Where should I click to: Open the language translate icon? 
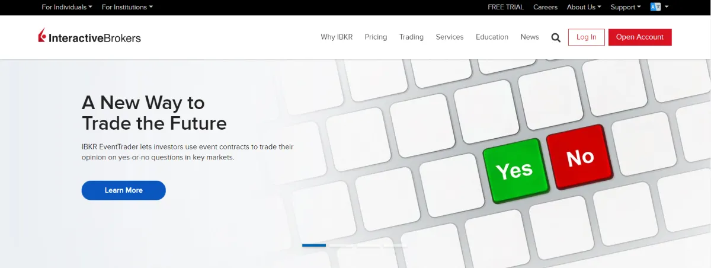coord(655,7)
